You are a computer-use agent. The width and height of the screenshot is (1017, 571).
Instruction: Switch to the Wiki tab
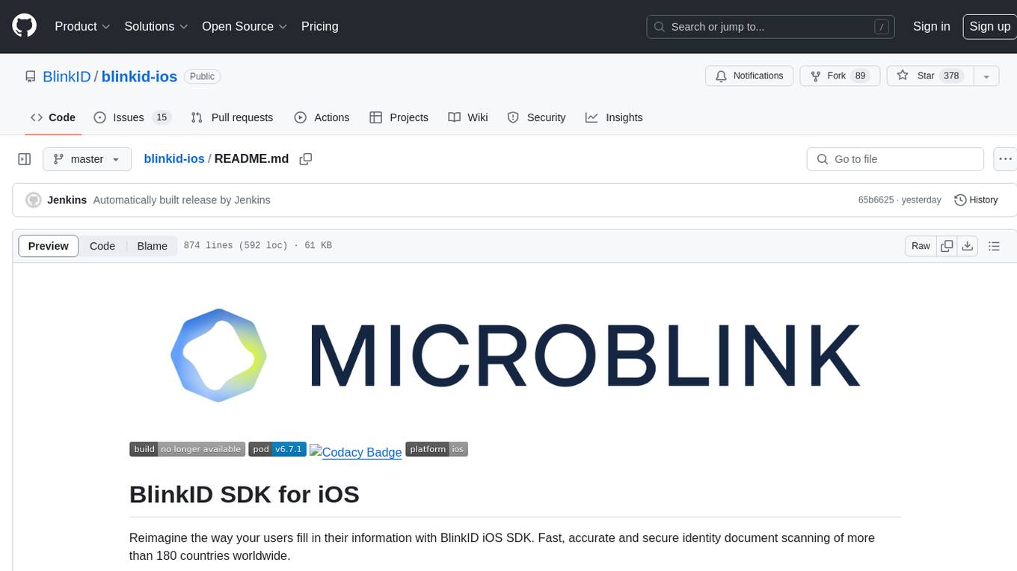coord(468,117)
